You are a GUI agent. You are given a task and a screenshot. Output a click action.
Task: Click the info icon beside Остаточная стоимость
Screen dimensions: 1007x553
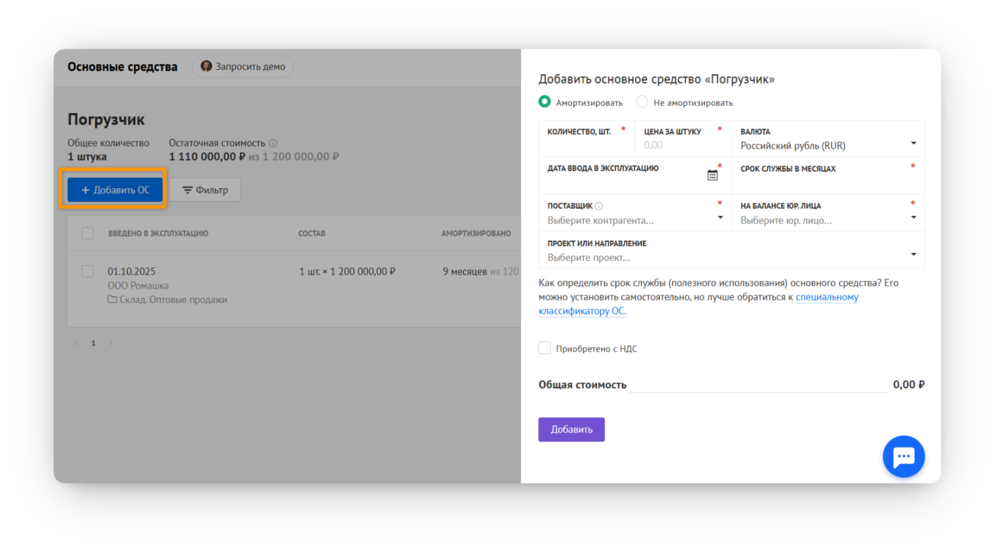coord(273,143)
